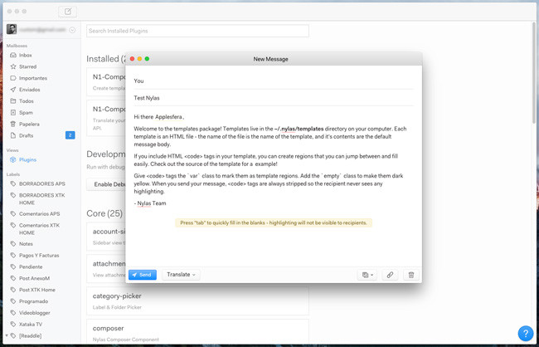Click the compose new message icon
Image resolution: width=539 pixels, height=347 pixels.
(68, 12)
